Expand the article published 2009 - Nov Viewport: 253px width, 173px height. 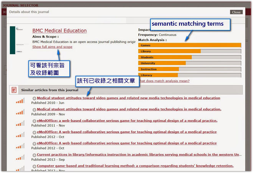click(x=34, y=110)
